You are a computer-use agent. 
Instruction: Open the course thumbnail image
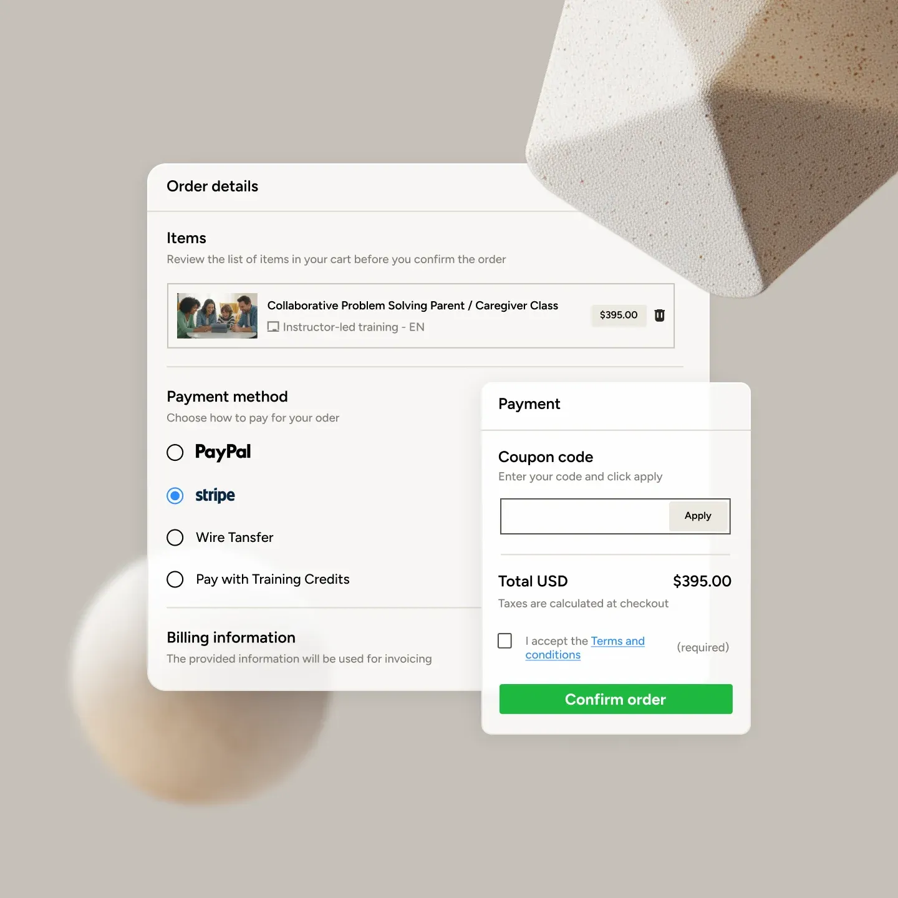pyautogui.click(x=217, y=316)
